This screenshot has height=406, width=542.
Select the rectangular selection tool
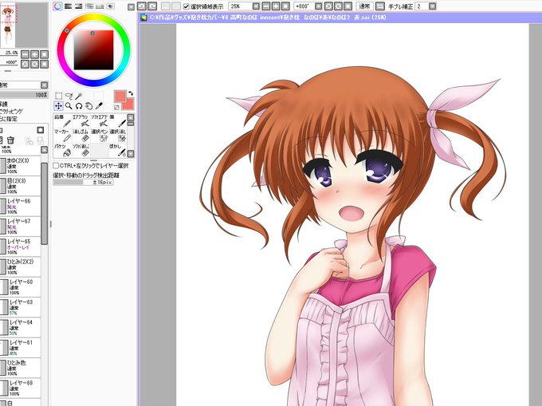59,96
